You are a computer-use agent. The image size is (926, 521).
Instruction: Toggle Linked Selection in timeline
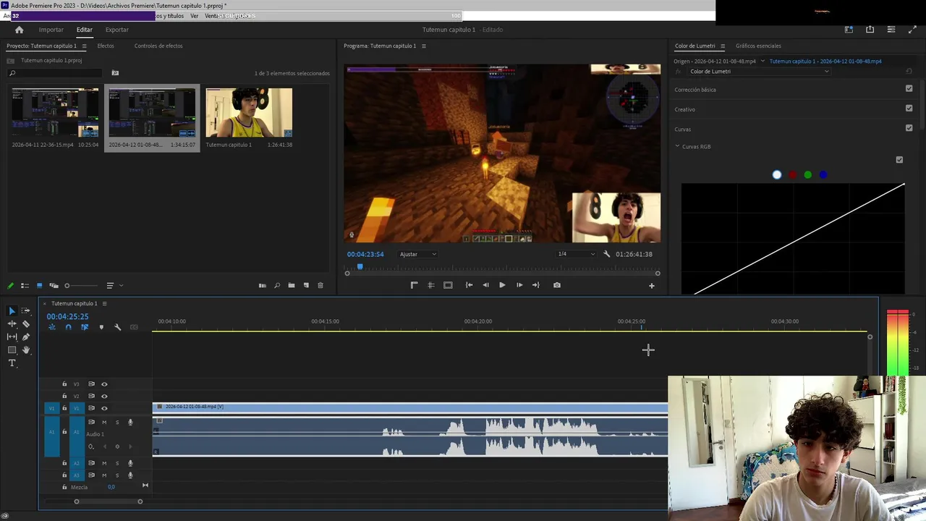pos(85,327)
